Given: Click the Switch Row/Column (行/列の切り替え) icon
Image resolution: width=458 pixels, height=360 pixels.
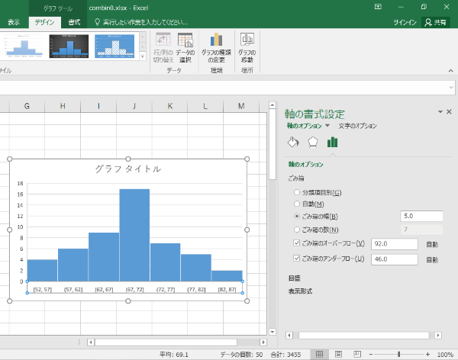Looking at the screenshot, I should point(163,40).
